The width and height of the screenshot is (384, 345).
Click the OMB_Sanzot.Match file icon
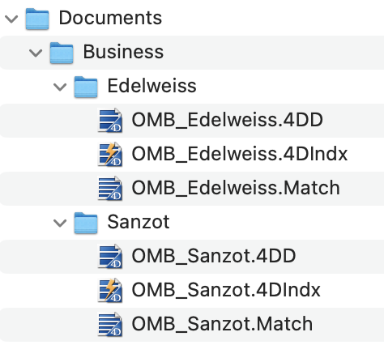110,324
